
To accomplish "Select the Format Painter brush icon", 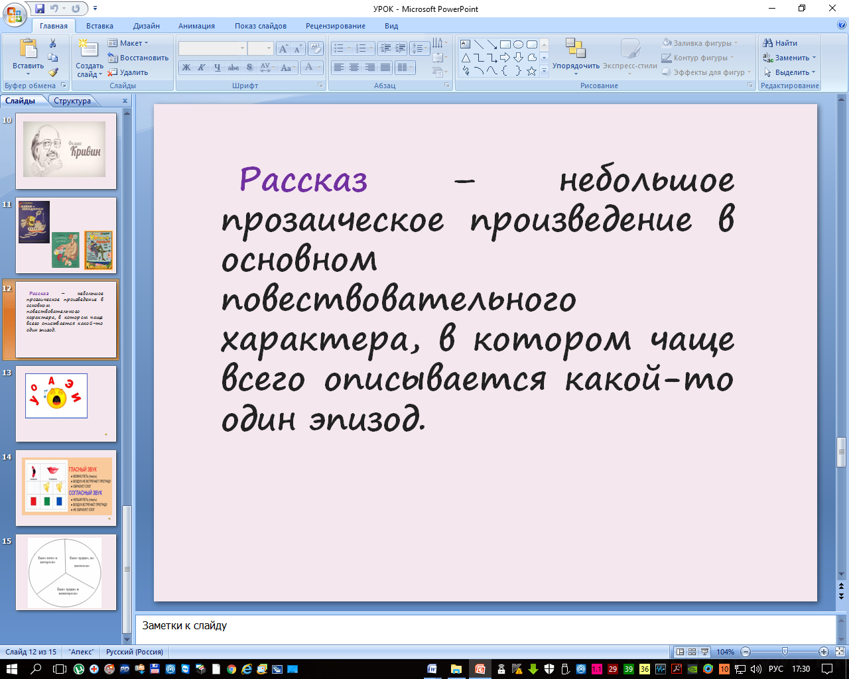I will [x=53, y=72].
